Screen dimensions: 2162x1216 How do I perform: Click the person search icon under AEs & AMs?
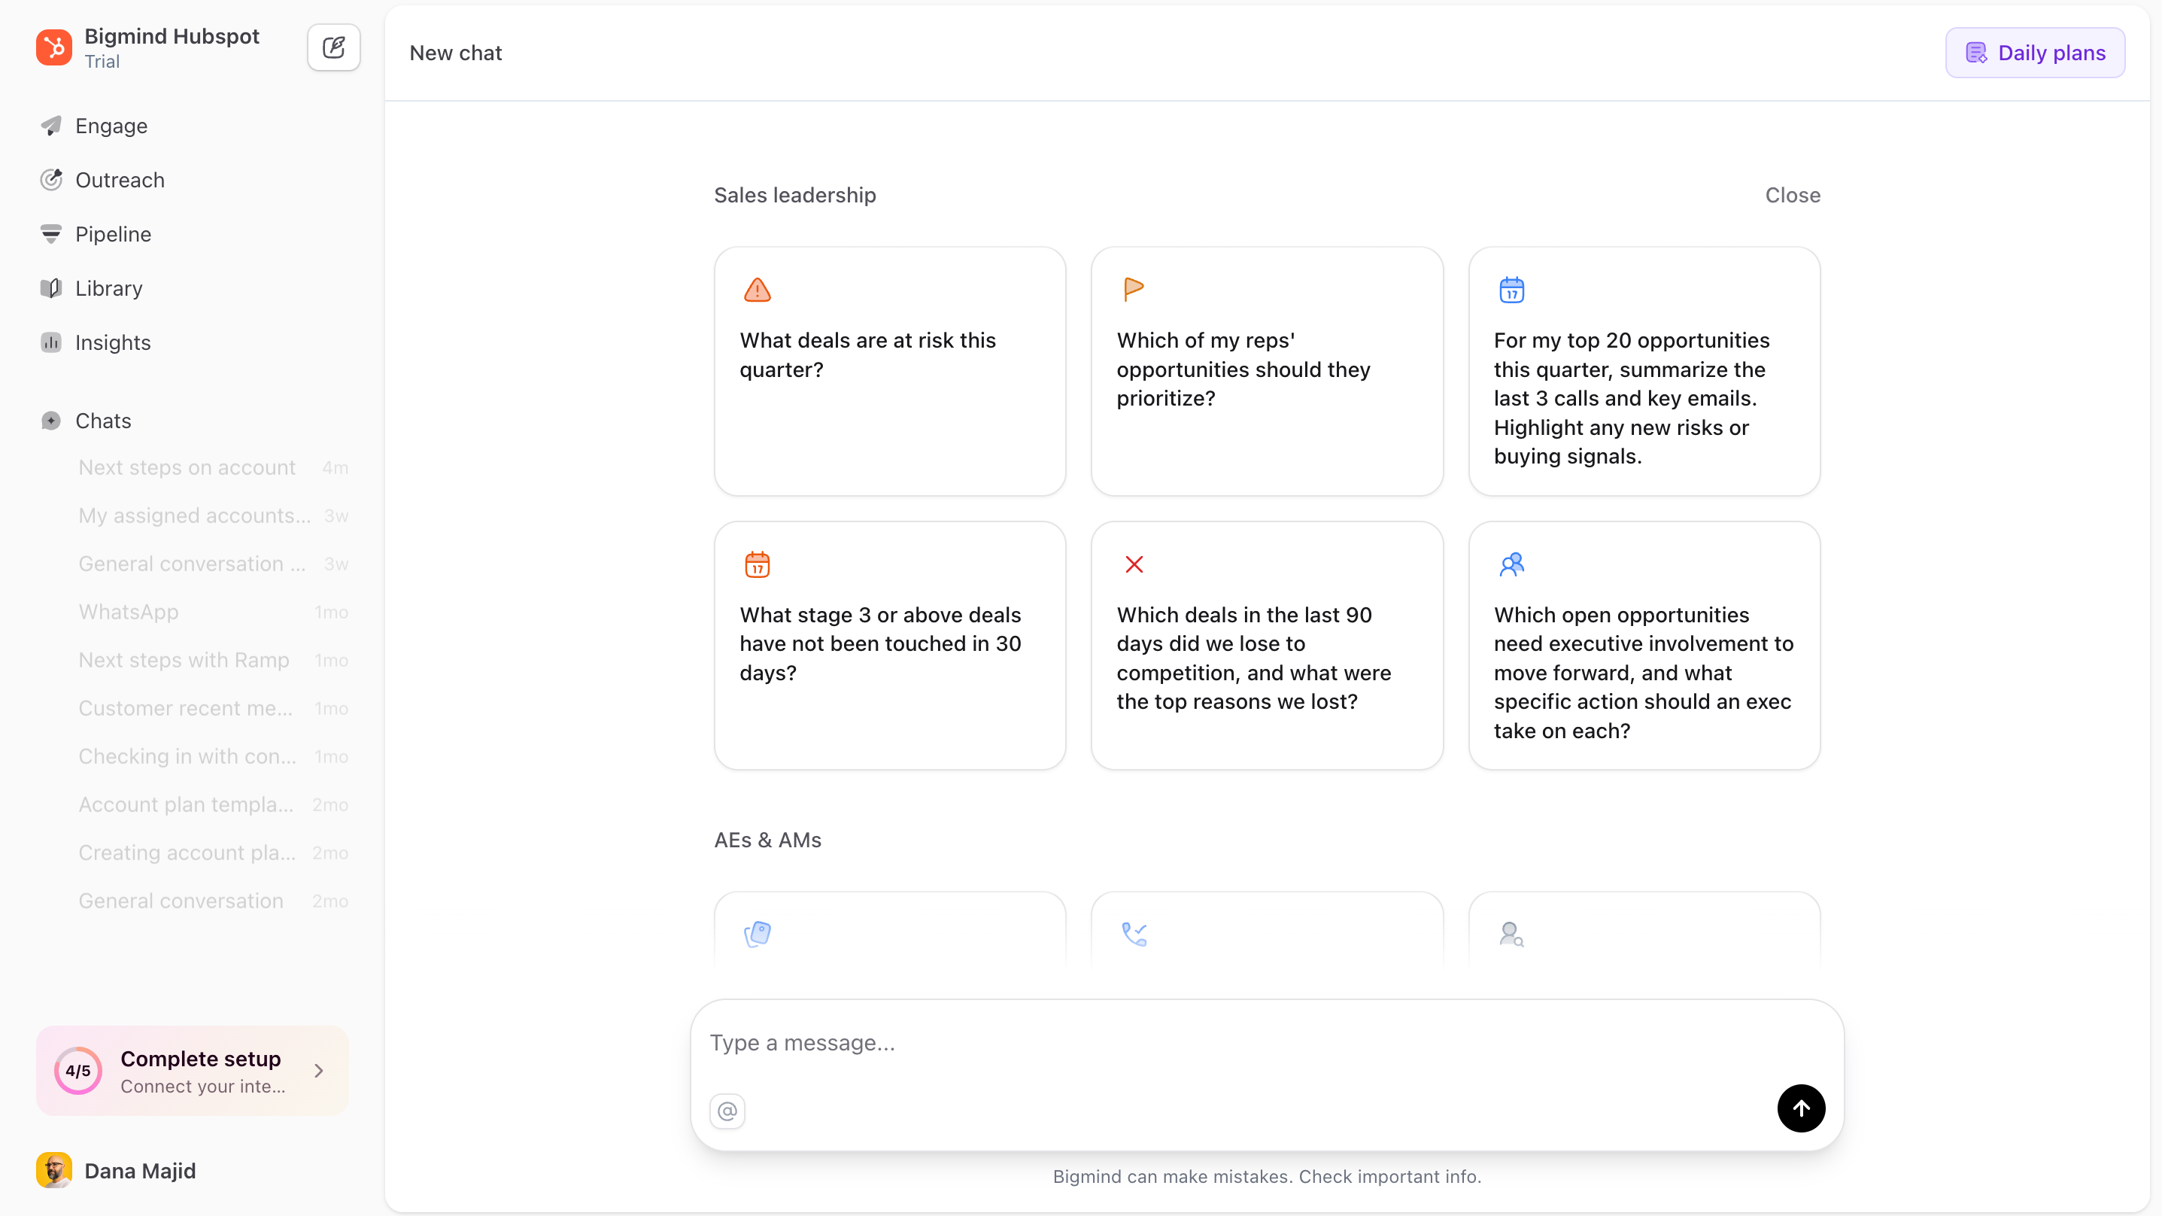click(x=1511, y=934)
